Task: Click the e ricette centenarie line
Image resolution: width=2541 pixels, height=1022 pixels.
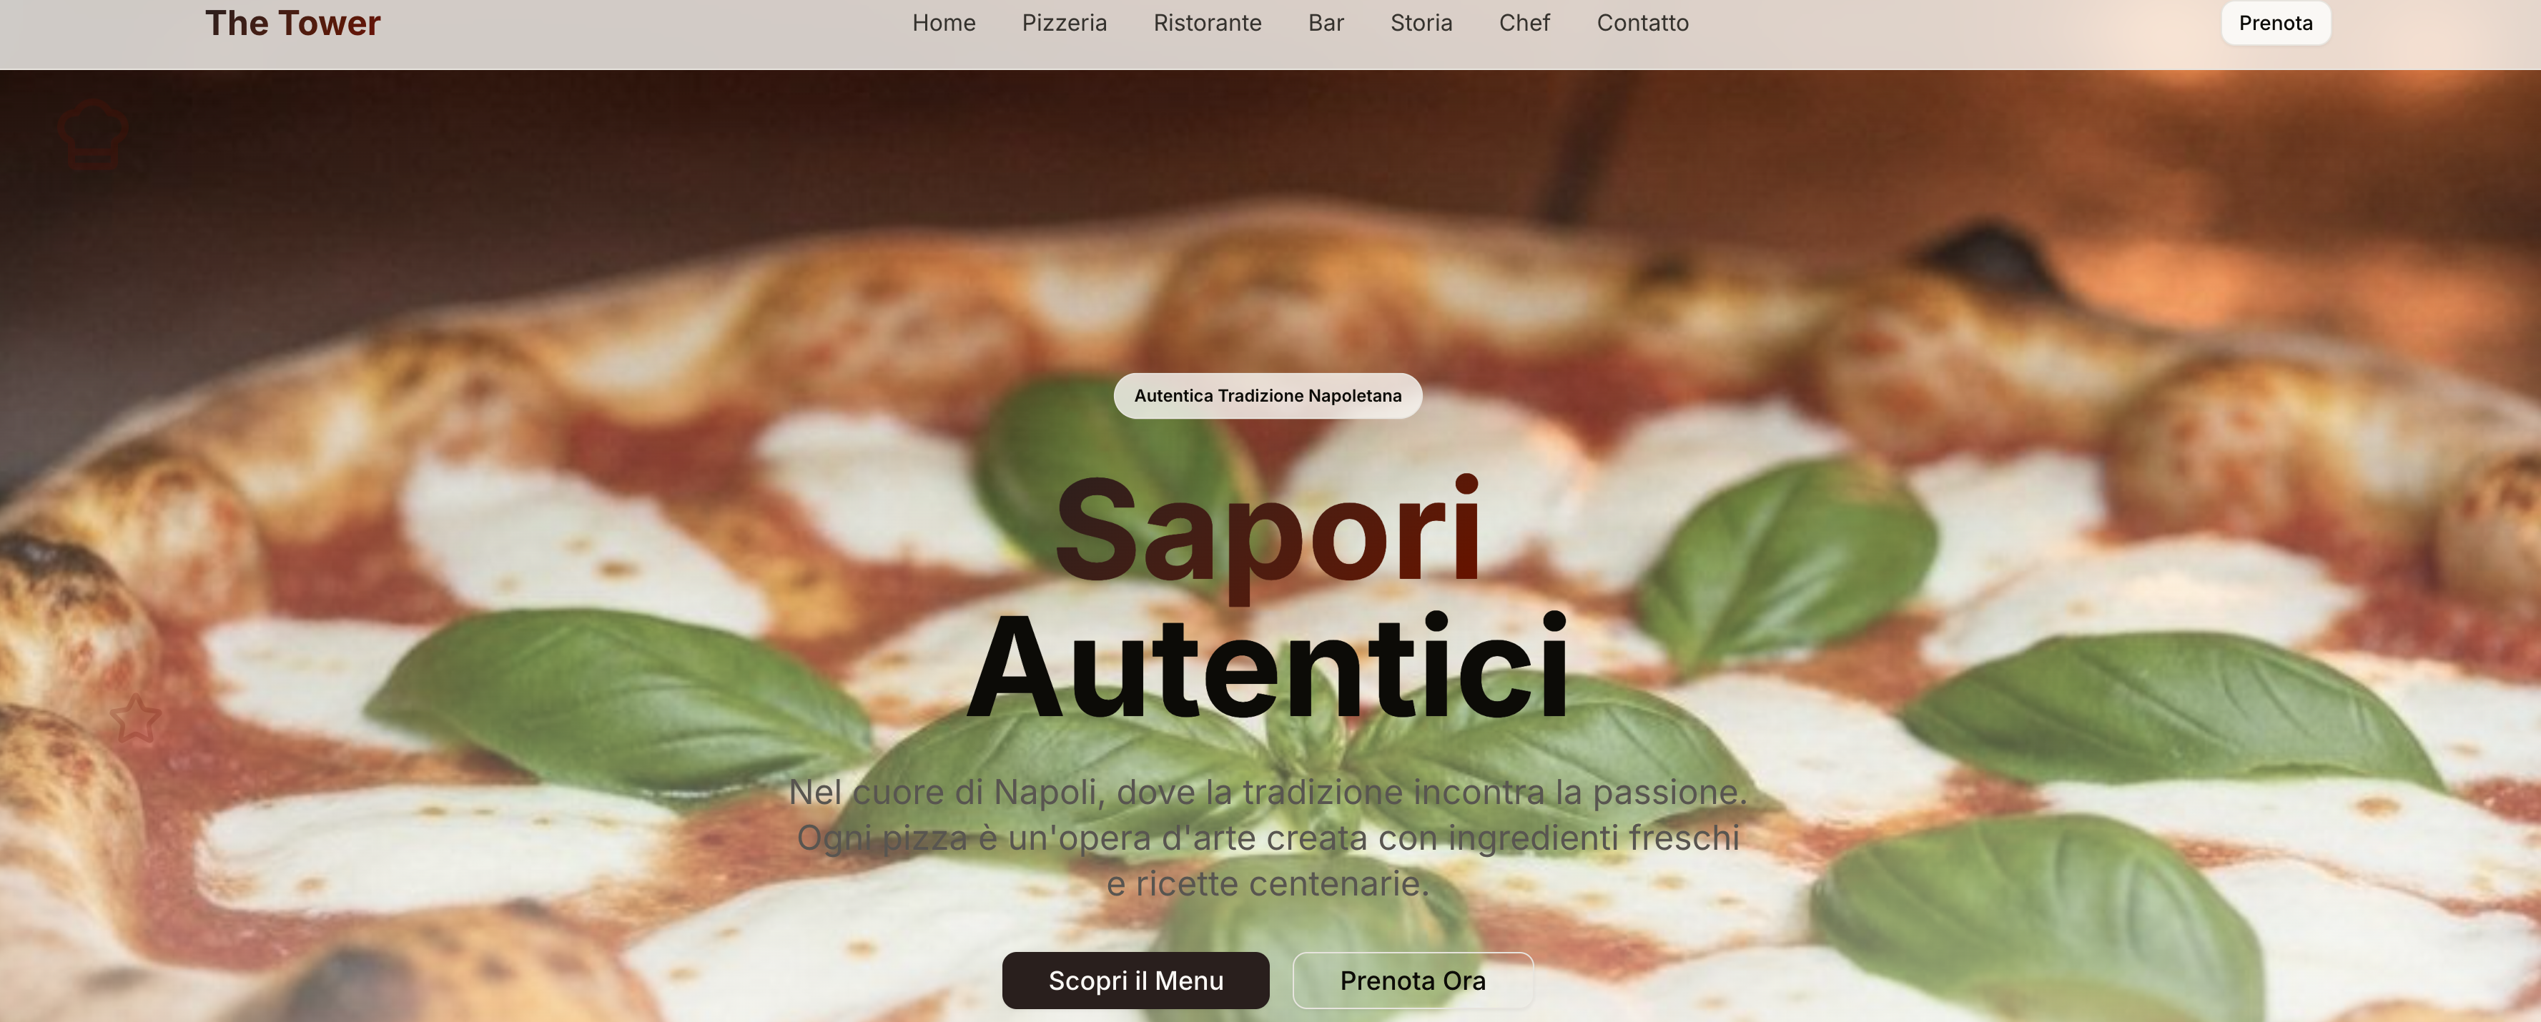Action: pyautogui.click(x=1268, y=883)
